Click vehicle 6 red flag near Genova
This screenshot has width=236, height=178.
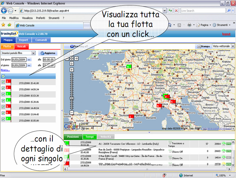159,106
